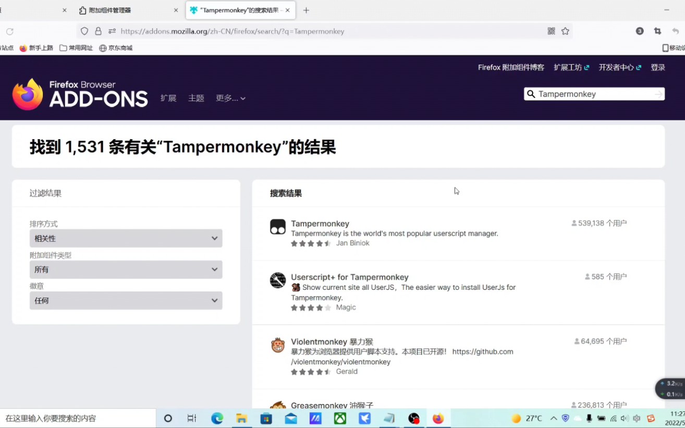Open the QR code icon in address bar
The height and width of the screenshot is (428, 685).
pyautogui.click(x=552, y=31)
